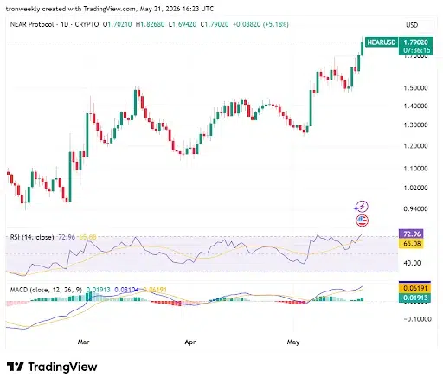Click the TradingView logo
This screenshot has width=443, height=384.
click(x=52, y=367)
